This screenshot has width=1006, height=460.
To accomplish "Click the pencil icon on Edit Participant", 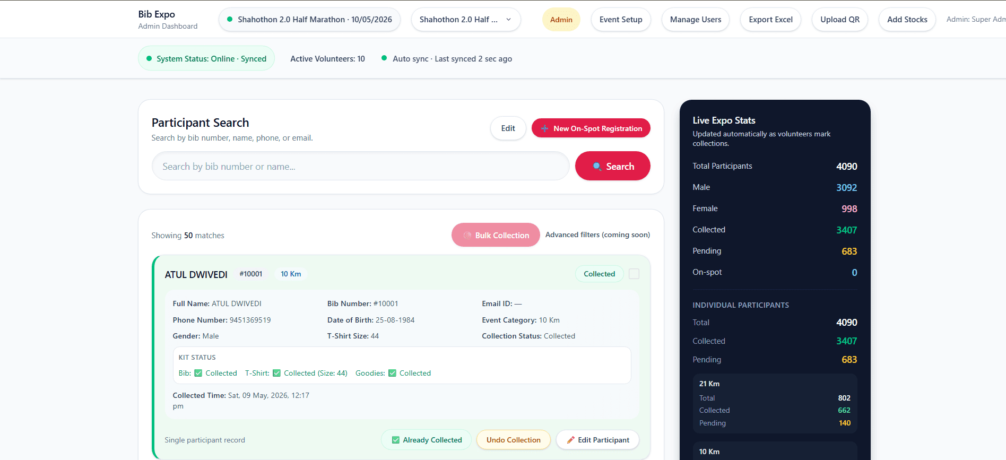I will (x=571, y=440).
